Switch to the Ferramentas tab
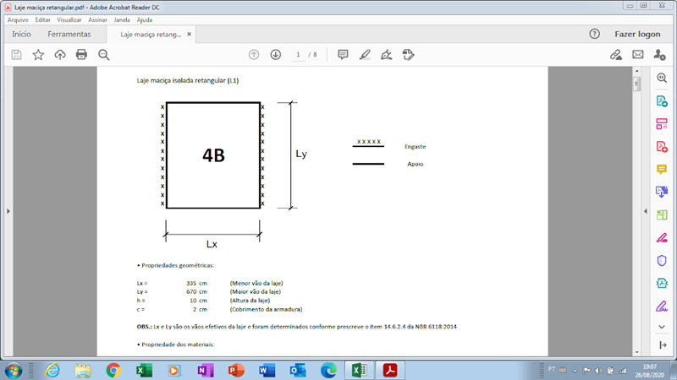This screenshot has width=677, height=380. [x=69, y=35]
